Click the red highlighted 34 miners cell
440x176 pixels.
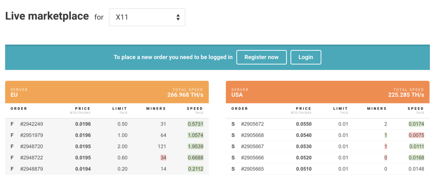(x=163, y=158)
